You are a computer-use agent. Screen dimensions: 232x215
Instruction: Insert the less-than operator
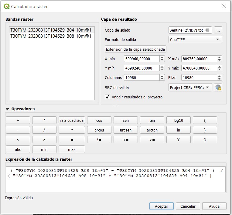pyautogui.click(x=18, y=140)
